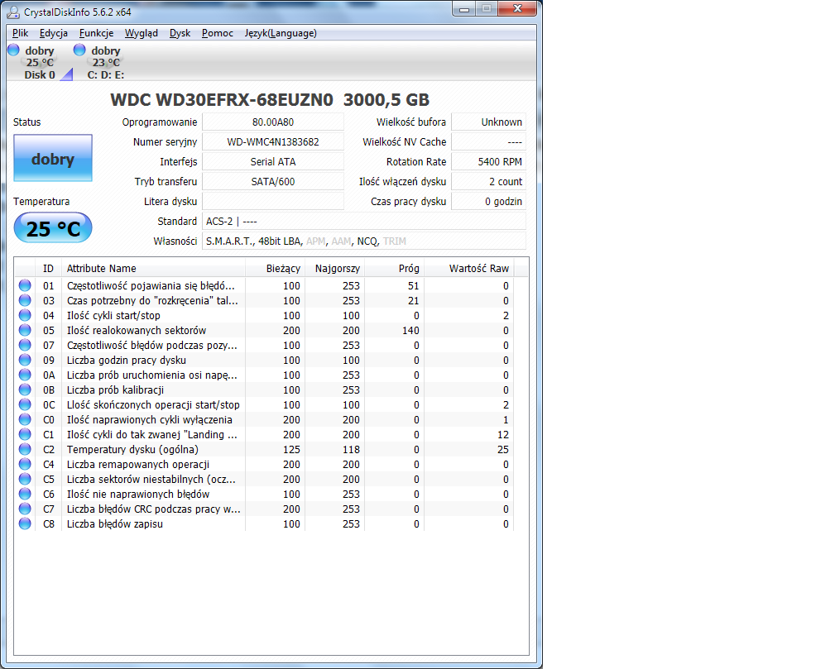Select row 'Liczba błędów zapisu'

[264, 524]
